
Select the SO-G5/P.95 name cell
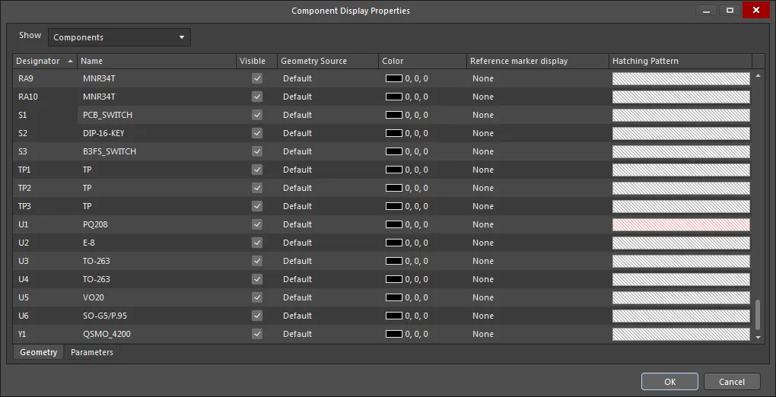pos(157,316)
